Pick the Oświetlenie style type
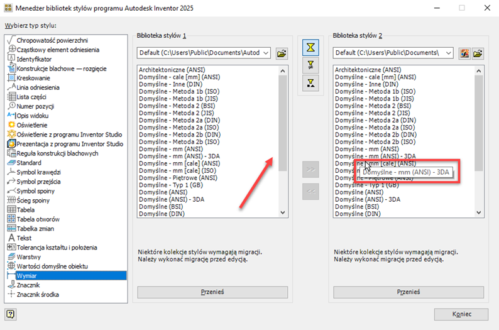 (x=32, y=125)
